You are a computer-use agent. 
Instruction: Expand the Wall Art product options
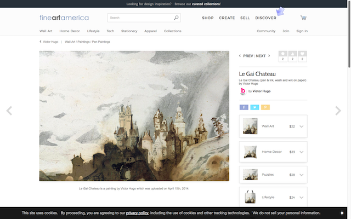tap(302, 126)
